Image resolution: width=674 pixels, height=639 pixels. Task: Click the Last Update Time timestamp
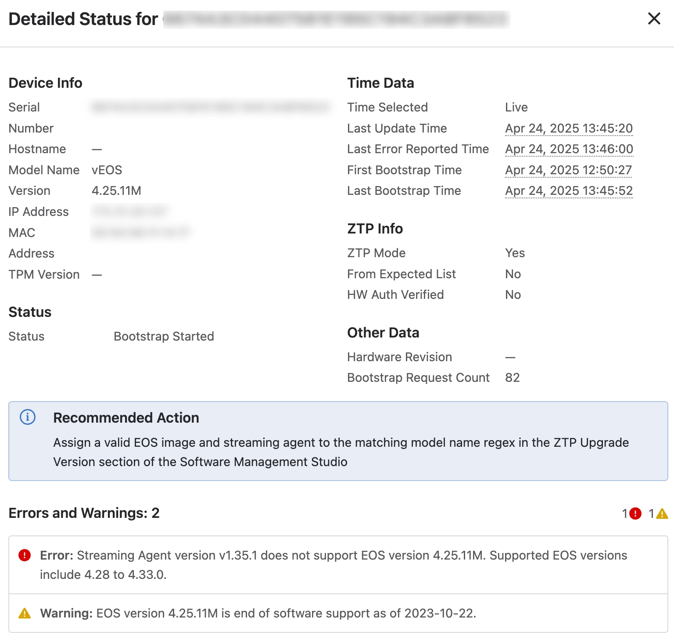pyautogui.click(x=569, y=128)
